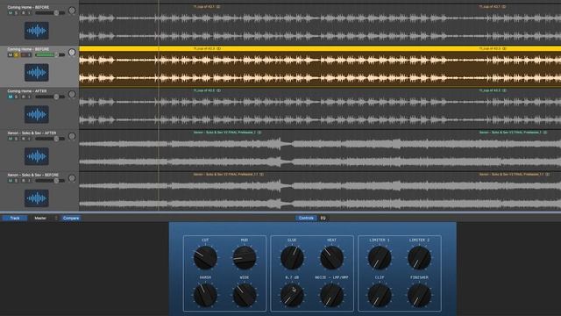Click volume slider of Xenon - Soko & Sev - AFTER

click(x=50, y=139)
